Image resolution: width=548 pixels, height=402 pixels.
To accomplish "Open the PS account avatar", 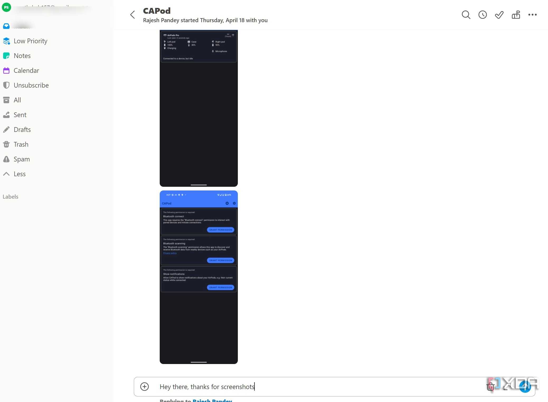I will (x=6, y=7).
